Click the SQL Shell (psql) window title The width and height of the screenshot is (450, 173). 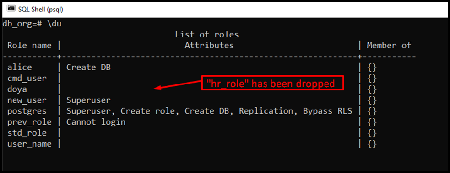(x=40, y=10)
